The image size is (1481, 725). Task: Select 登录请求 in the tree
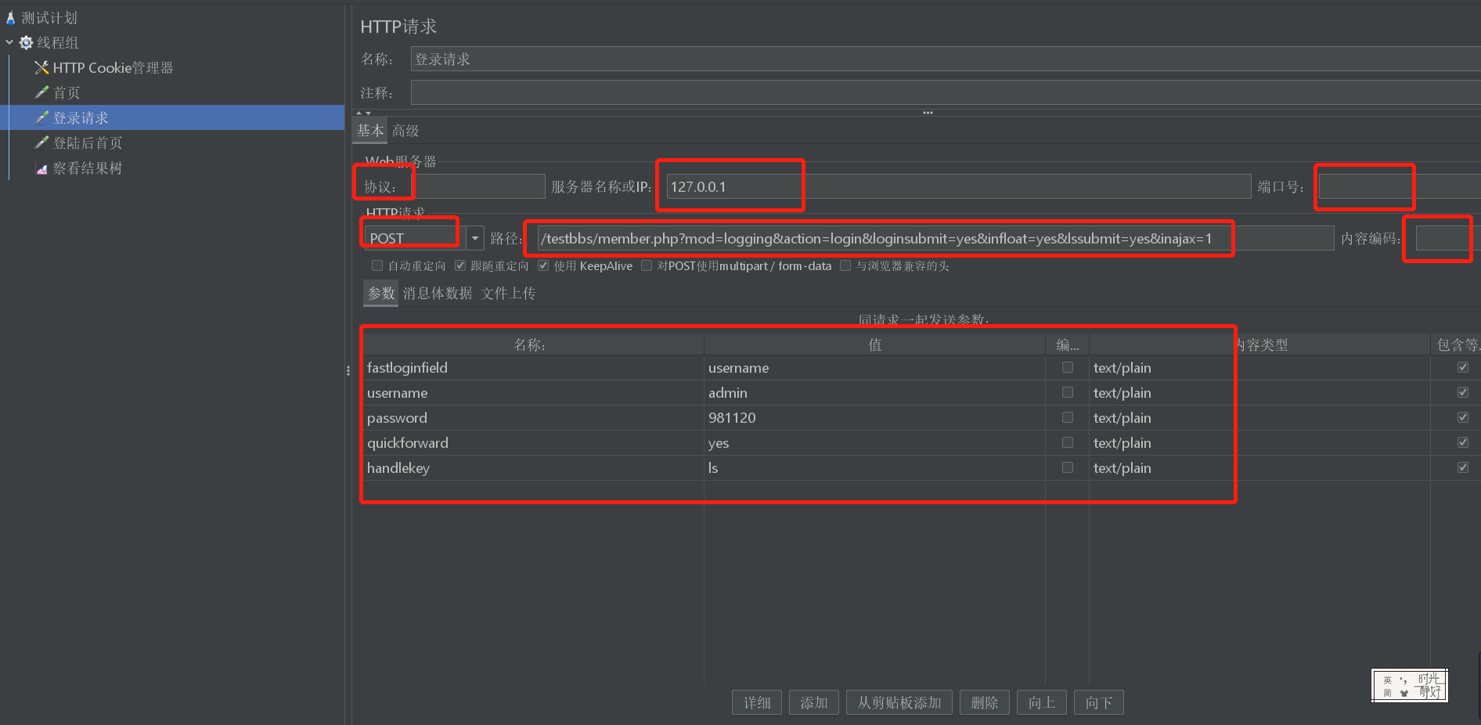point(81,117)
